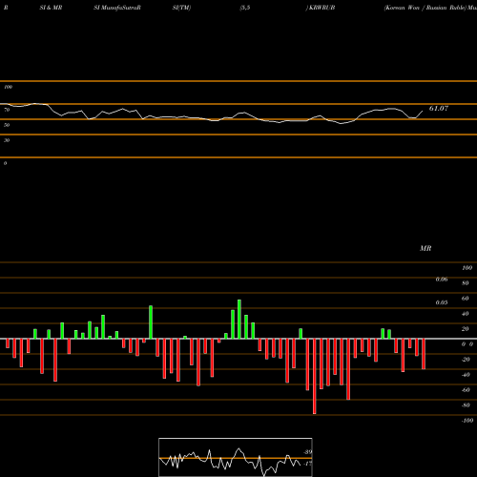Click the -100 label on MR axis
This screenshot has height=477, width=477.
pos(467,421)
